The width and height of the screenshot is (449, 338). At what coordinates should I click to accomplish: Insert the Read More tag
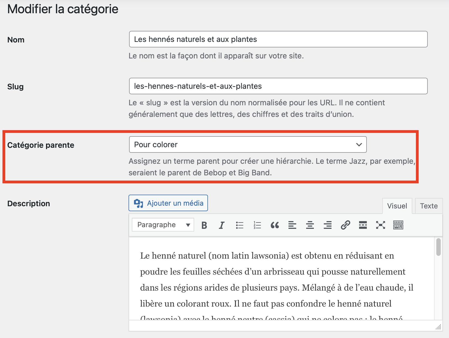[363, 225]
